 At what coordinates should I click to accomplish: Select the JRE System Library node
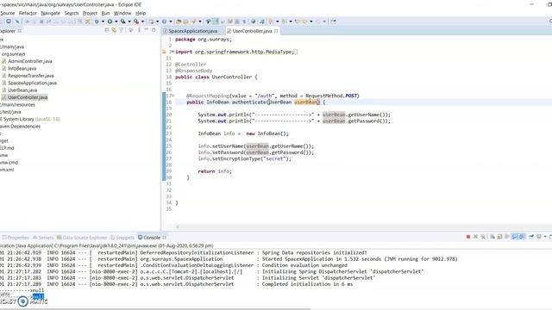point(29,119)
